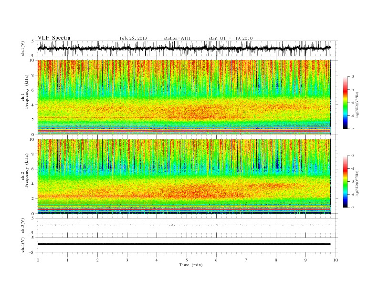
Task: Click the ch.2 color bar log(PSD) label
Action: pyautogui.click(x=357, y=183)
